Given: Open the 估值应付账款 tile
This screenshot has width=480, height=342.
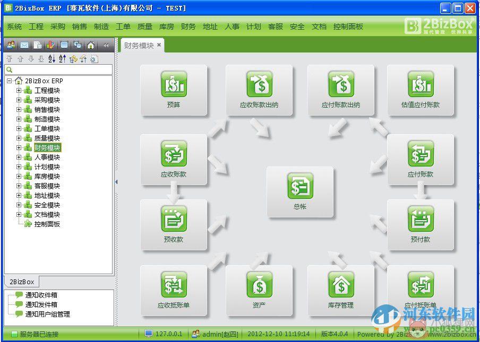Looking at the screenshot, I should click(421, 90).
